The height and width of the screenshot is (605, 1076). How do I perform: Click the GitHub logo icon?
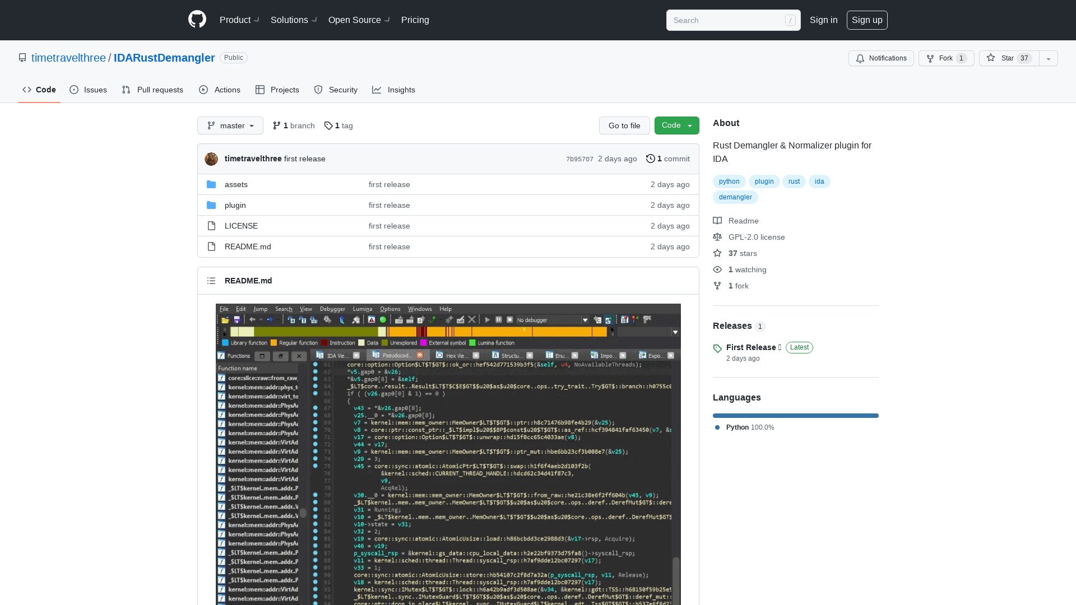point(197,20)
